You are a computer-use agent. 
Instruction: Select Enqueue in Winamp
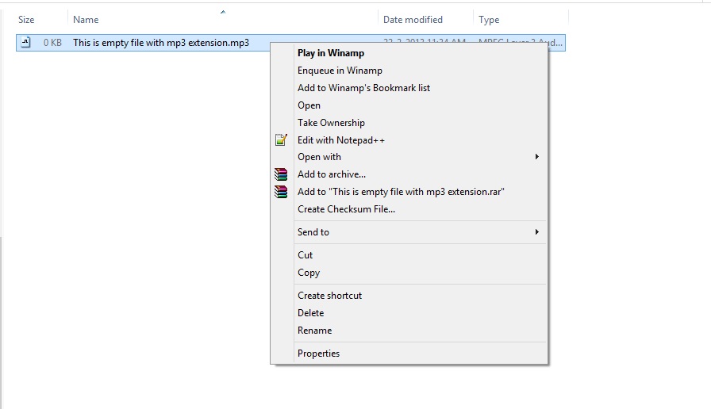(x=340, y=71)
